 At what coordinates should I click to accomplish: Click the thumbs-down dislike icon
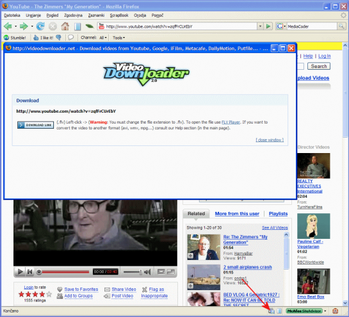(58, 38)
